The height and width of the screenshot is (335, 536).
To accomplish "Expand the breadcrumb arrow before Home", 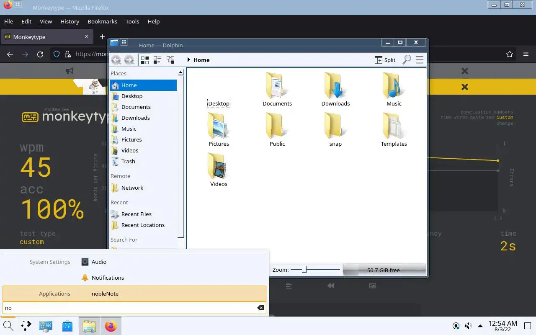I will pyautogui.click(x=189, y=60).
